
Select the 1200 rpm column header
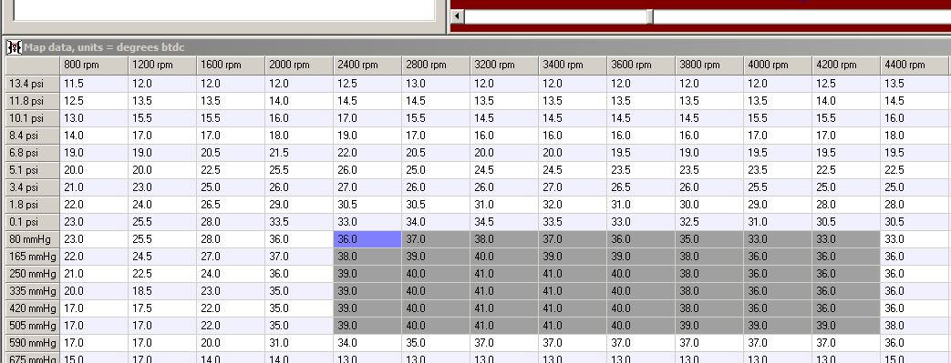[162, 66]
